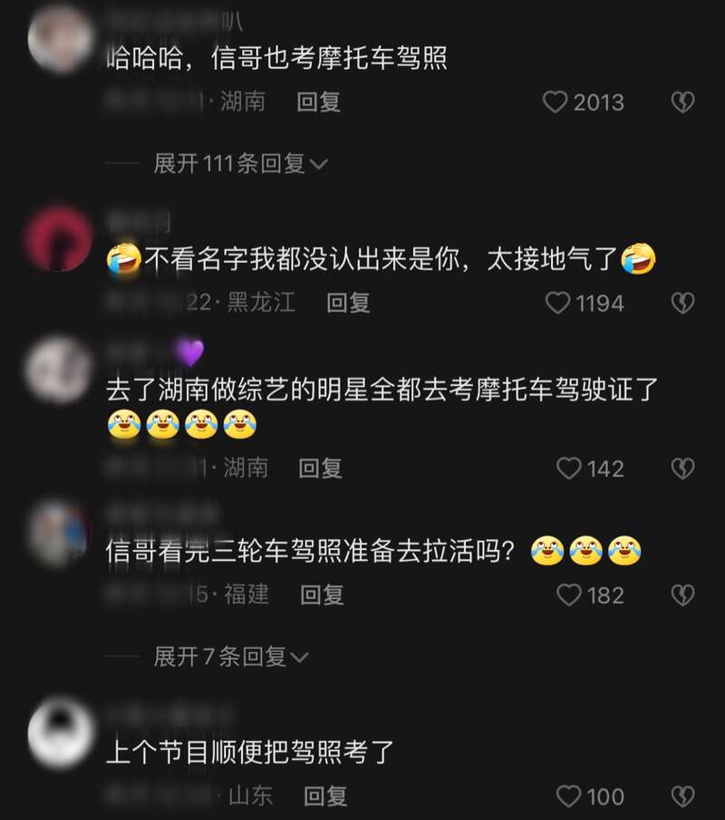Reply to the 信哥也考摩托车驾照 comment

pos(319,102)
